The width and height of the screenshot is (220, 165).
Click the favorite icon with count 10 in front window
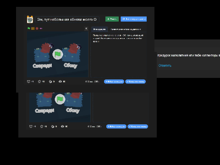tap(39, 82)
